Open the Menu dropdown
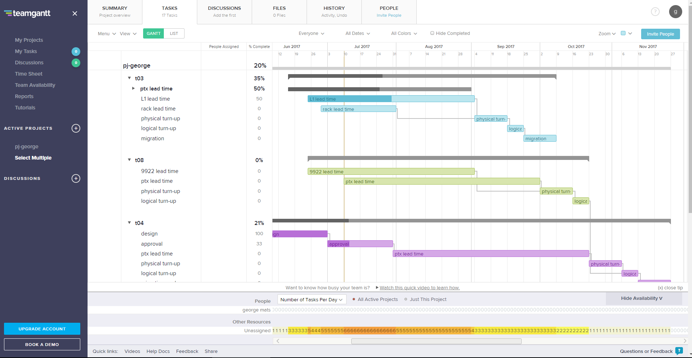Image resolution: width=692 pixels, height=358 pixels. tap(107, 33)
